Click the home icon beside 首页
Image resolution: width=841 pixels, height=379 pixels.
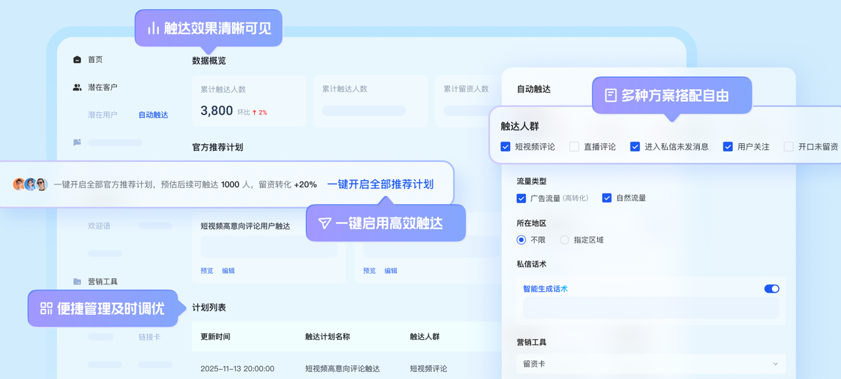tap(77, 60)
